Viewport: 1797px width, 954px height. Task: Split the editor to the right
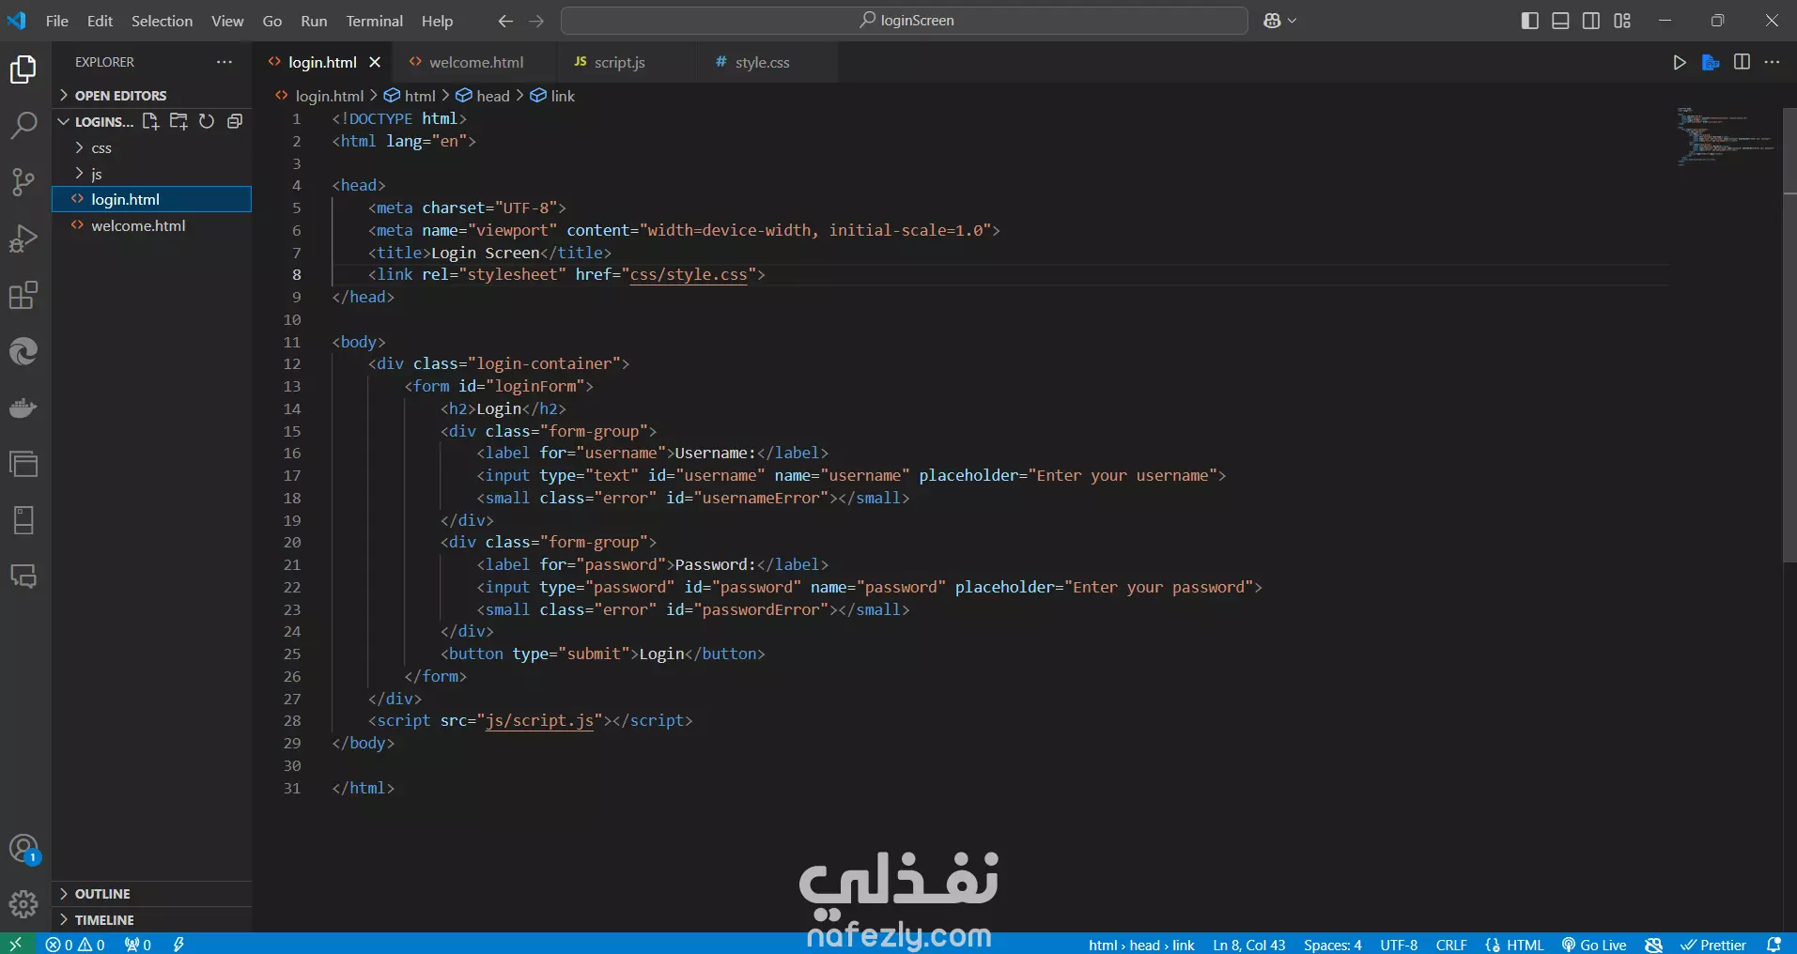1742,62
